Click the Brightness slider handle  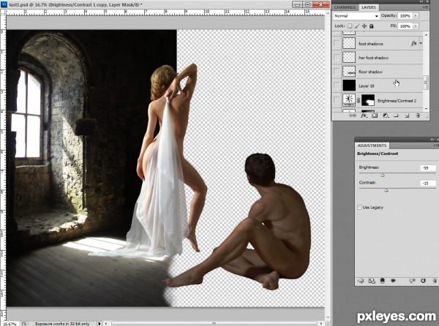[x=383, y=175]
